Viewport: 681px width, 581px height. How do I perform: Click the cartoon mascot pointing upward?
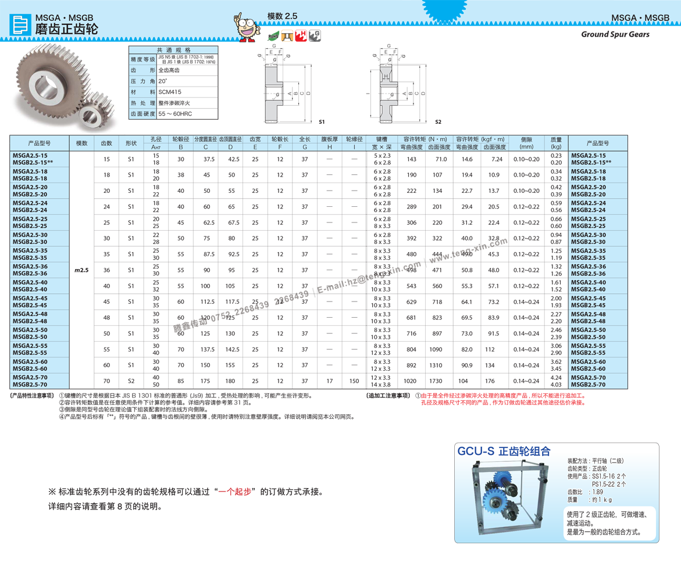246,27
